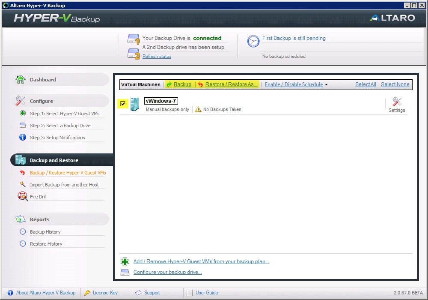Click the first backup drive icon
428x300 pixels.
tap(134, 39)
